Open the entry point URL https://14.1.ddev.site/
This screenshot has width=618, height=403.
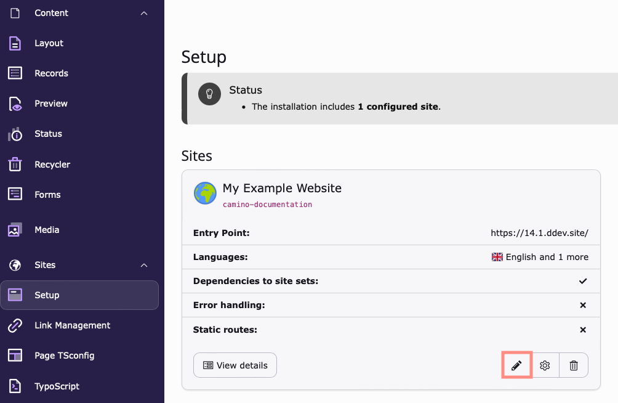[539, 233]
